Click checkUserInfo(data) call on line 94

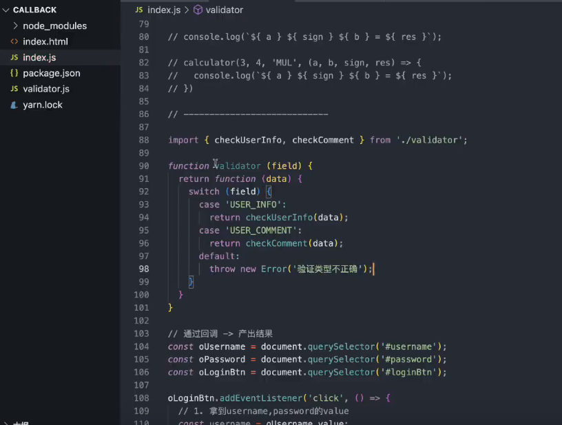click(x=294, y=218)
